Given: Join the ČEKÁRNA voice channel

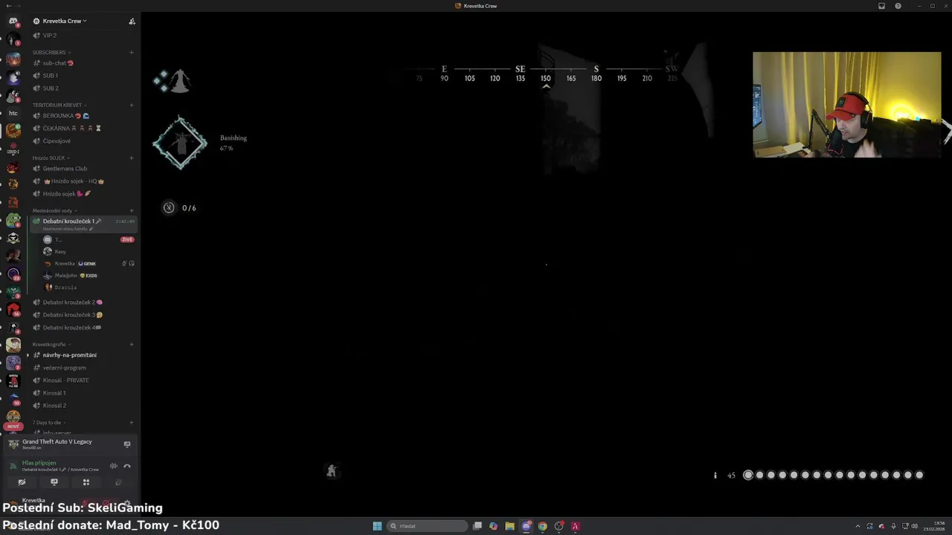Looking at the screenshot, I should (x=83, y=129).
